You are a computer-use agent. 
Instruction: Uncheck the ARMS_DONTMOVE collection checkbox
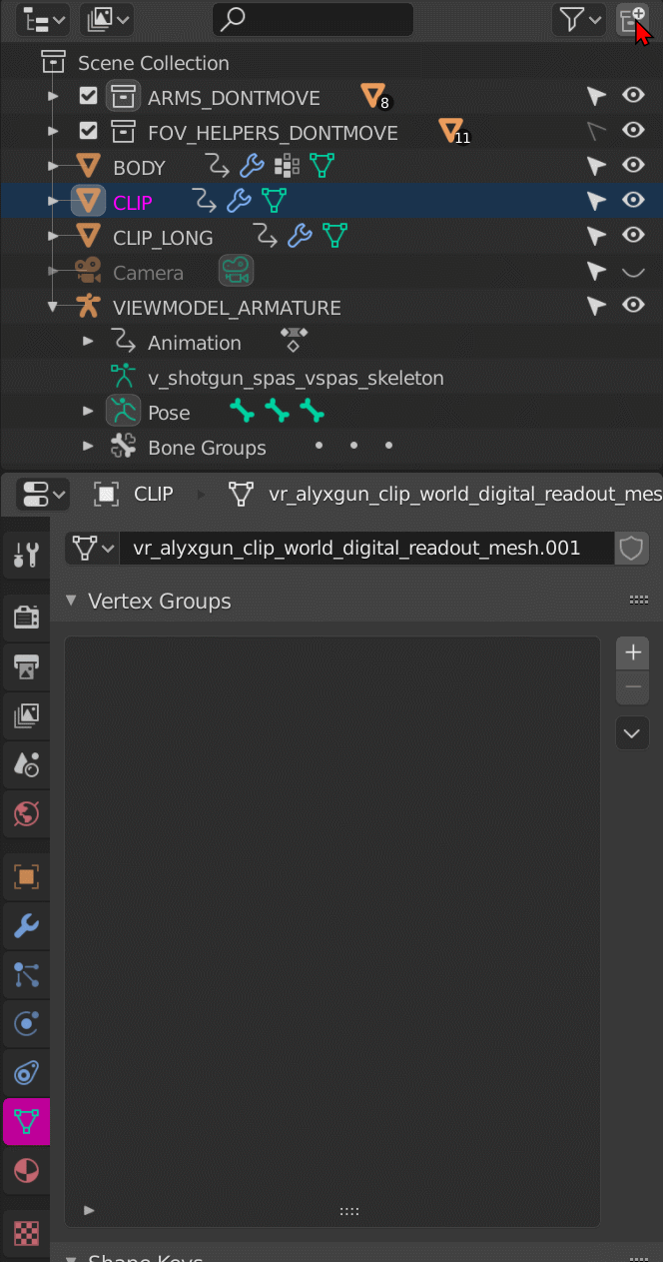pos(88,97)
